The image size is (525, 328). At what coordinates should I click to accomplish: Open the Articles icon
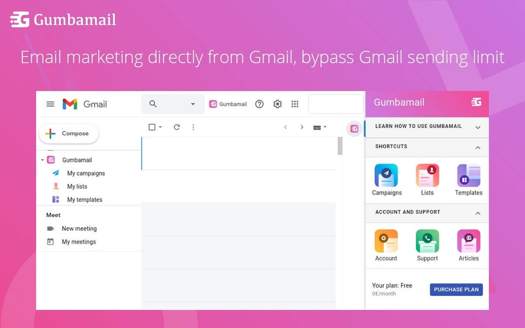(469, 241)
